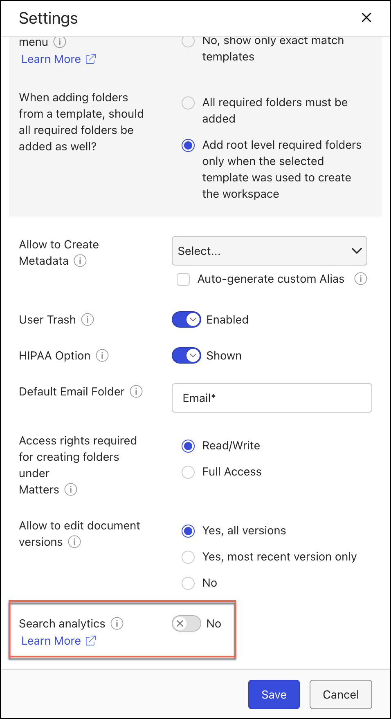This screenshot has height=719, width=391.
Task: Turn off the HIPAA Option toggle
Action: 187,355
